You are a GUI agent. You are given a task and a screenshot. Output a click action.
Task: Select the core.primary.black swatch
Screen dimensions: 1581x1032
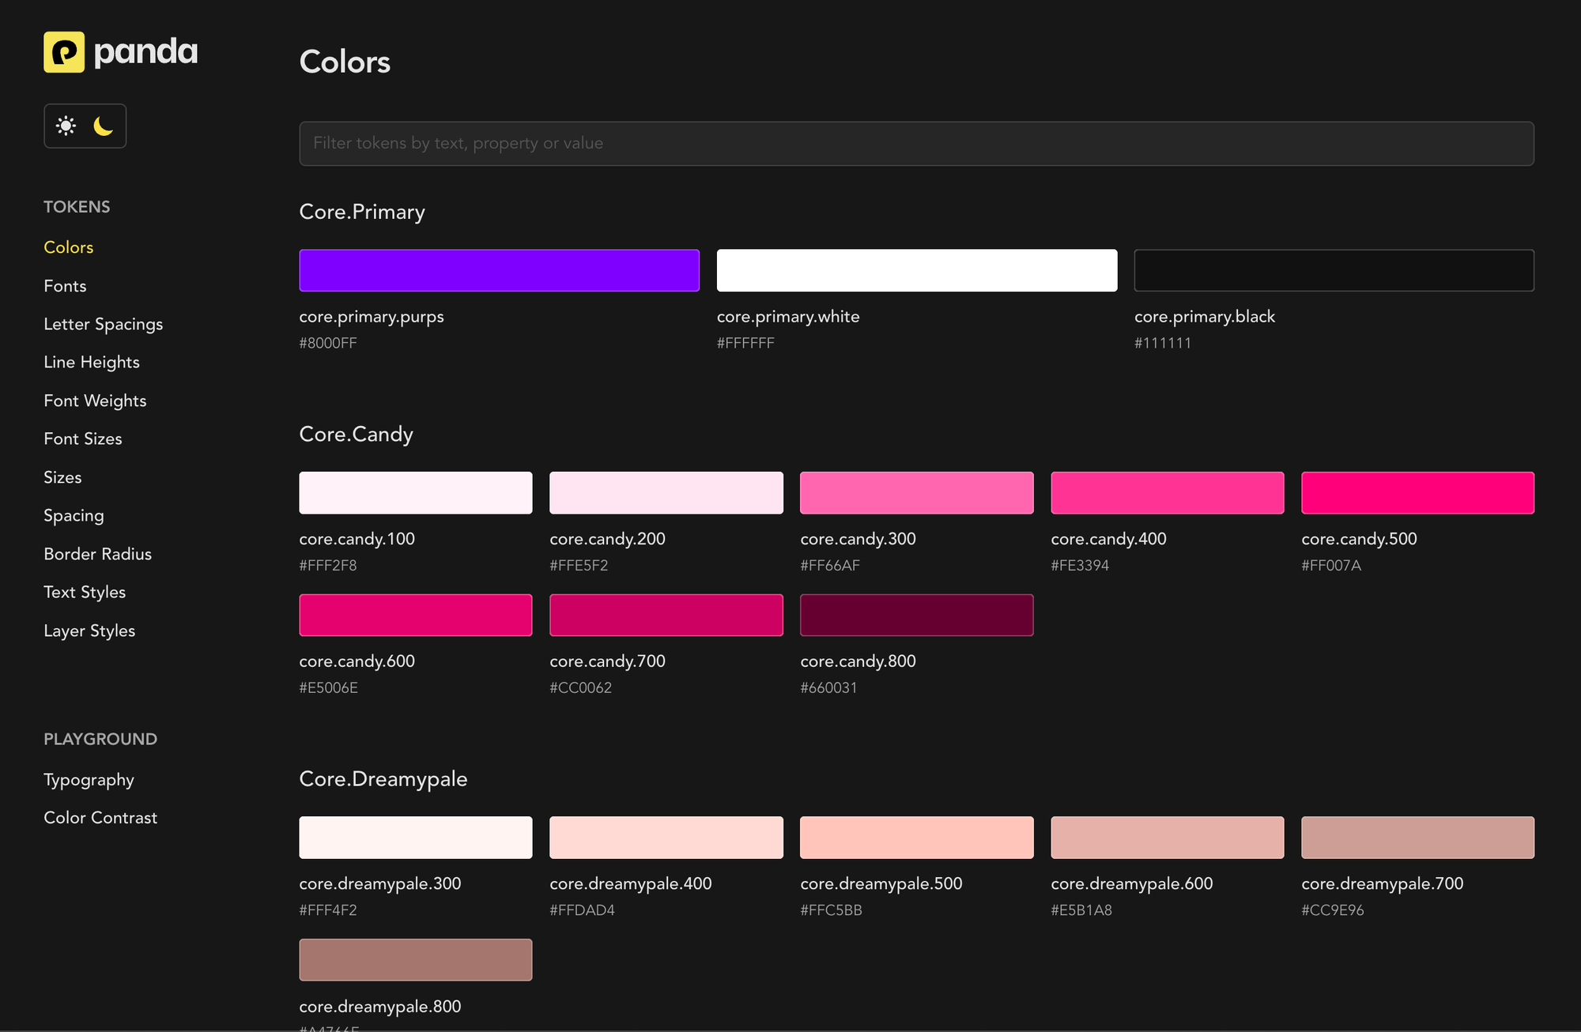1334,270
